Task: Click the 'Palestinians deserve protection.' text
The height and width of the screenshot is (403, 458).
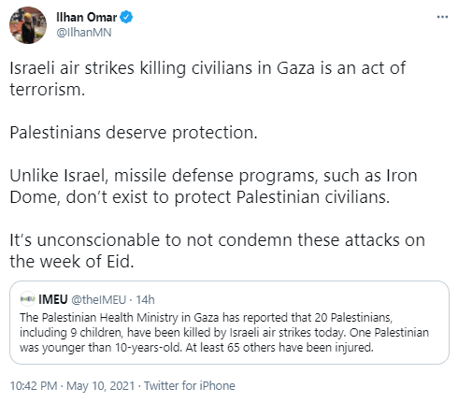Action: click(x=134, y=133)
